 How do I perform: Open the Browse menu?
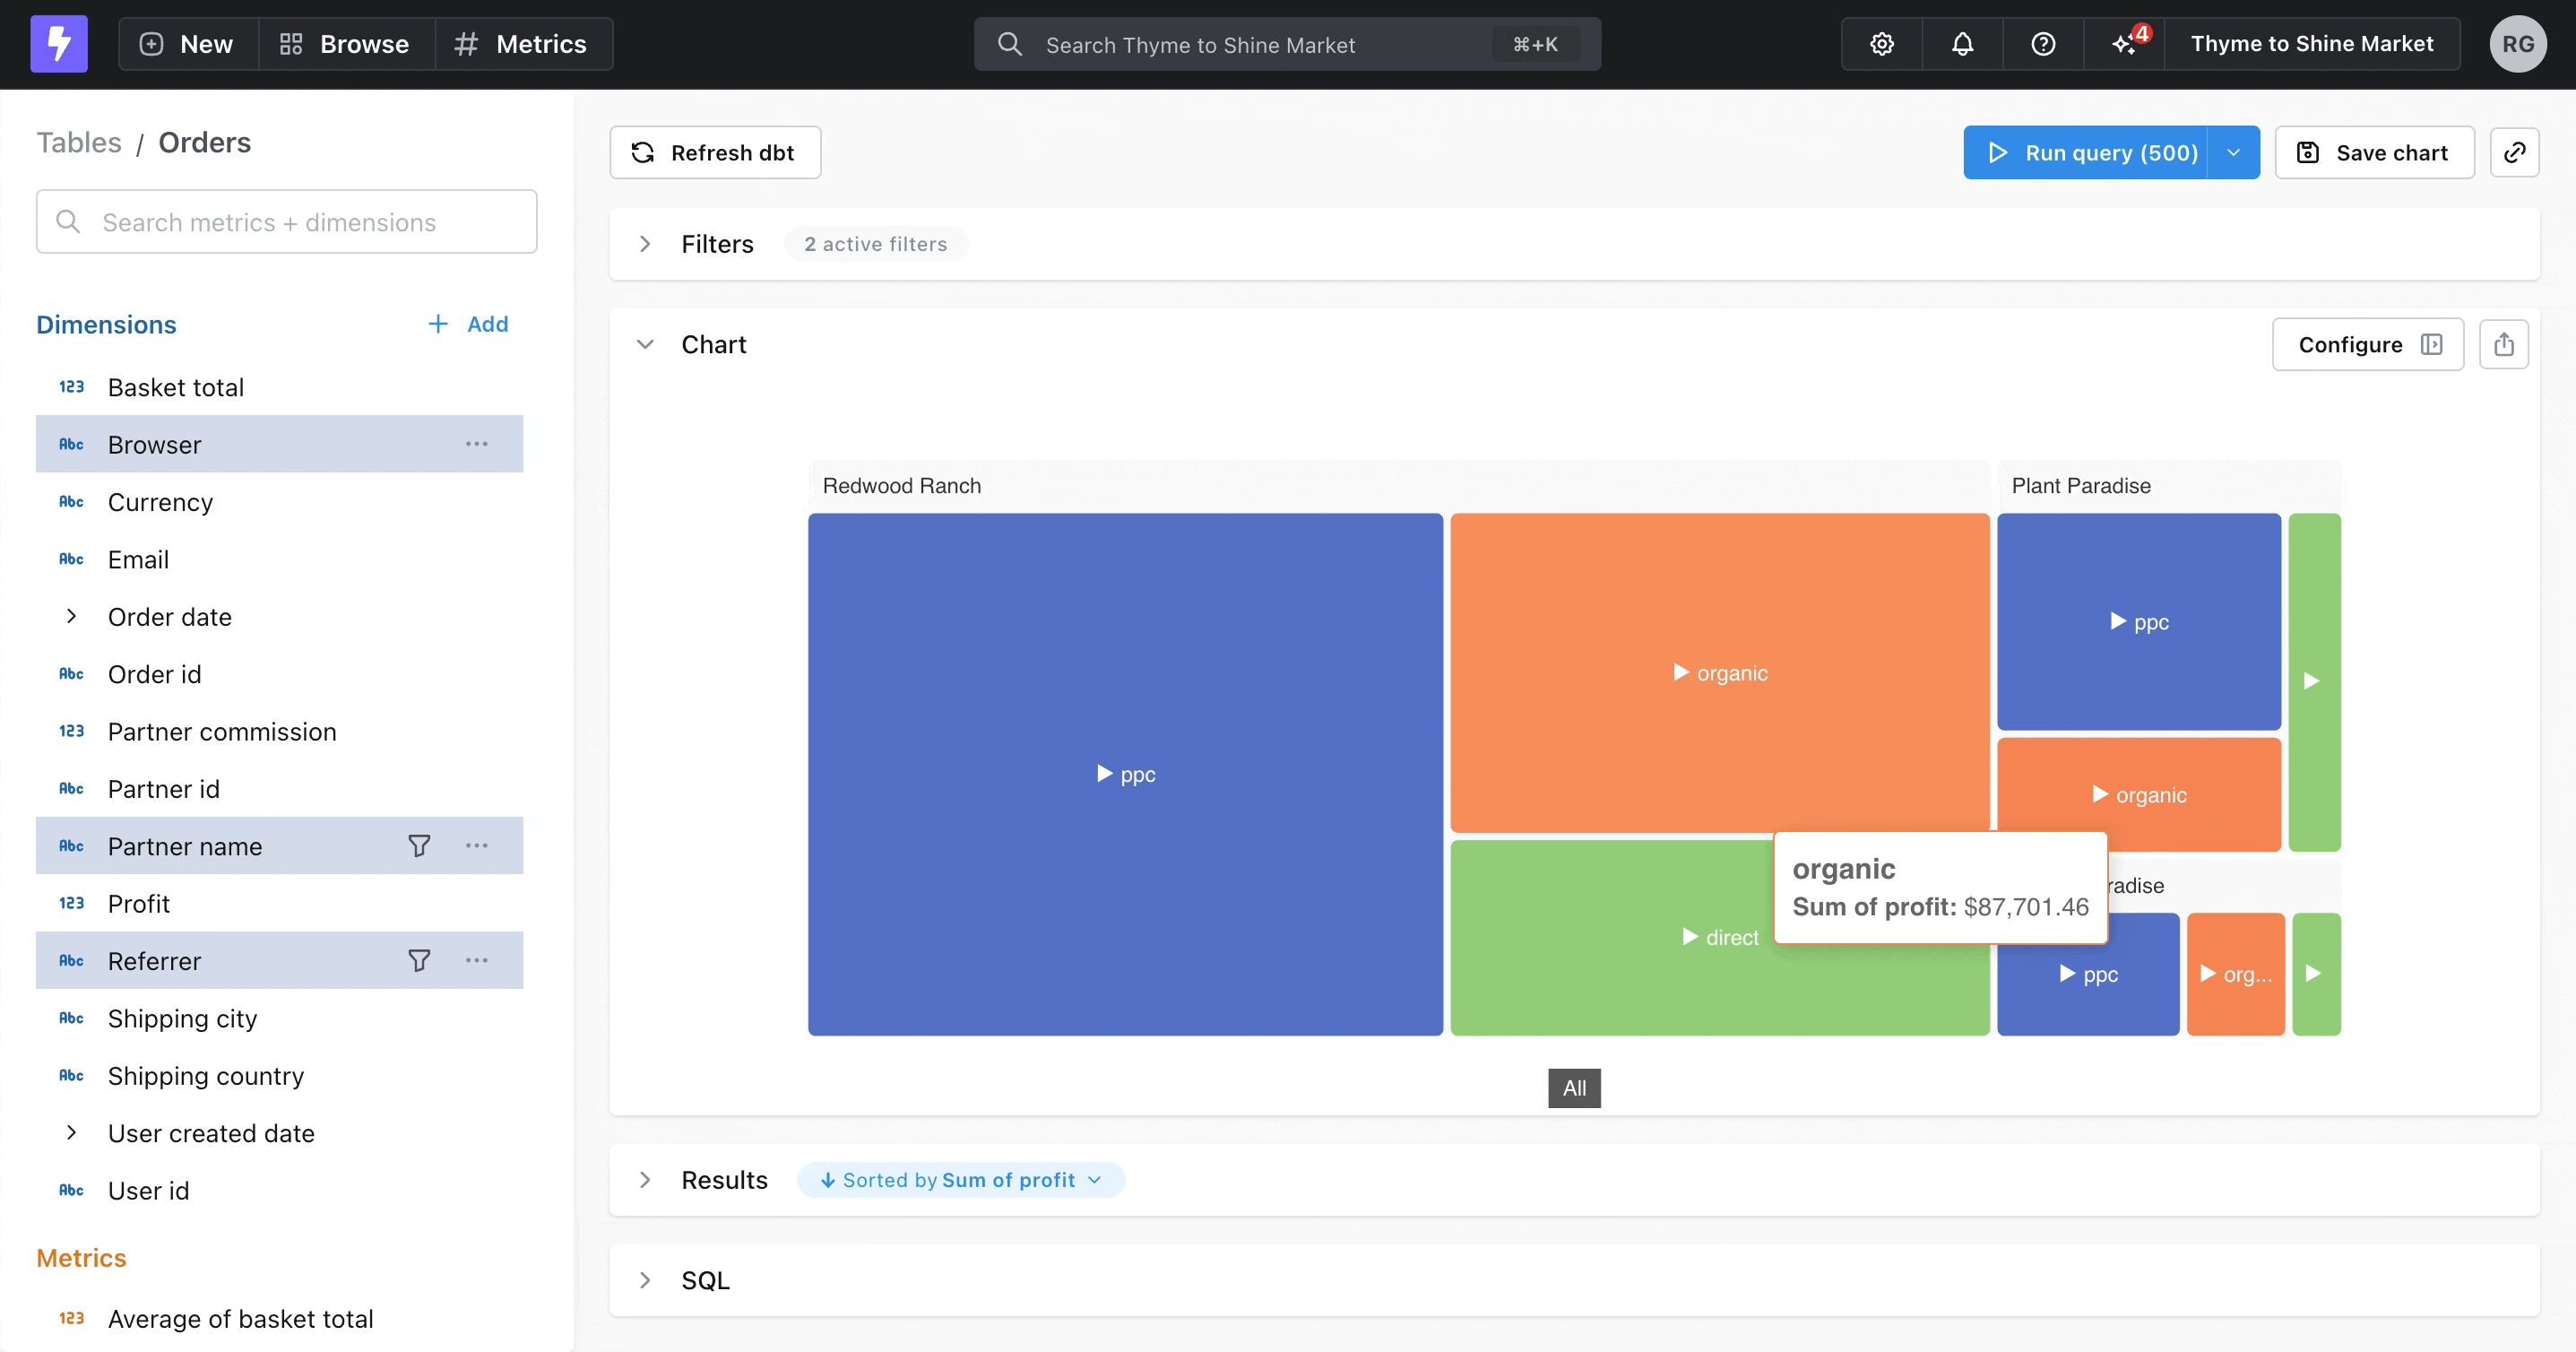coord(345,44)
